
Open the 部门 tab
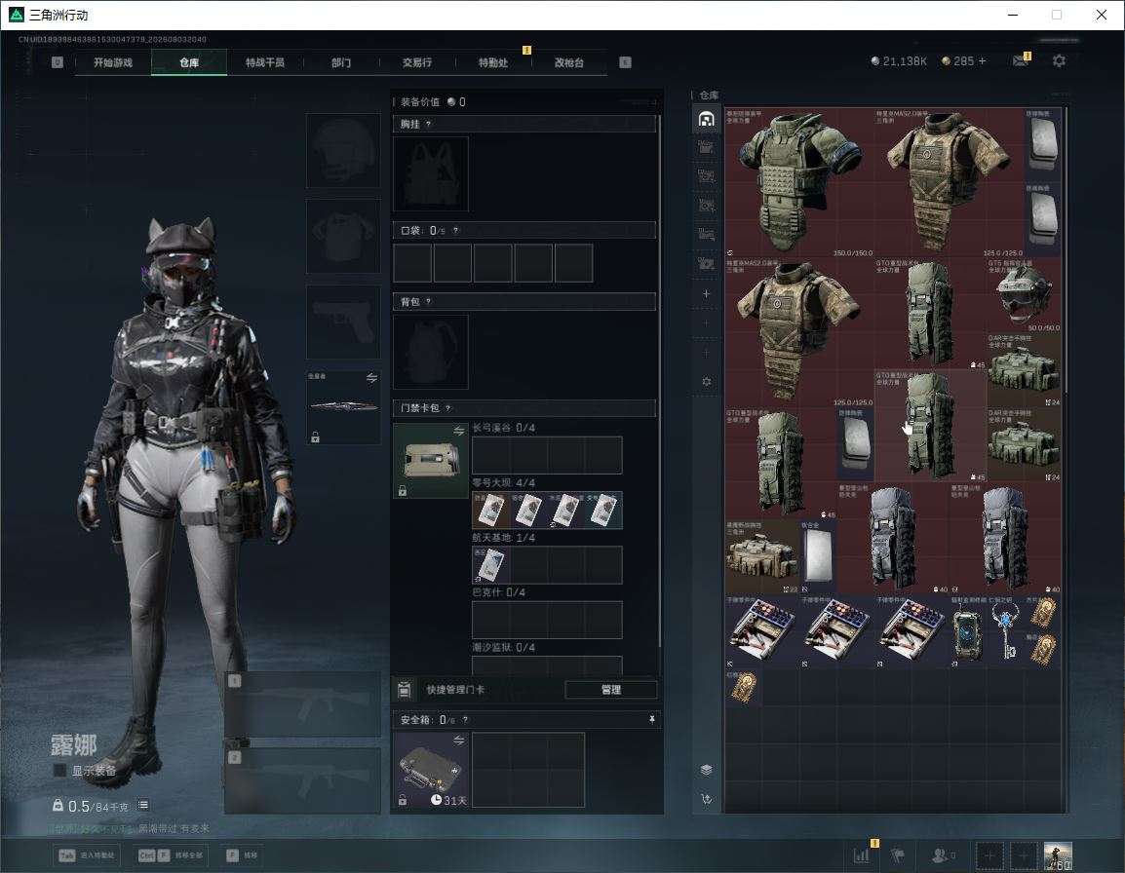tap(341, 62)
